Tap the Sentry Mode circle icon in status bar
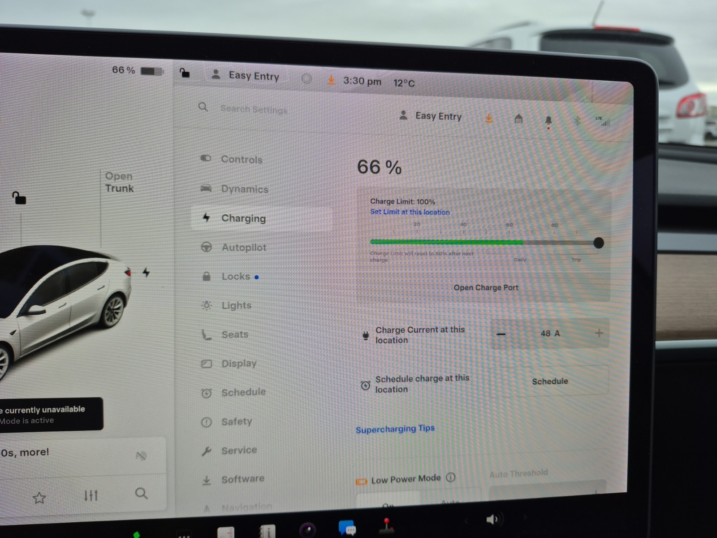This screenshot has width=717, height=538. pyautogui.click(x=307, y=79)
